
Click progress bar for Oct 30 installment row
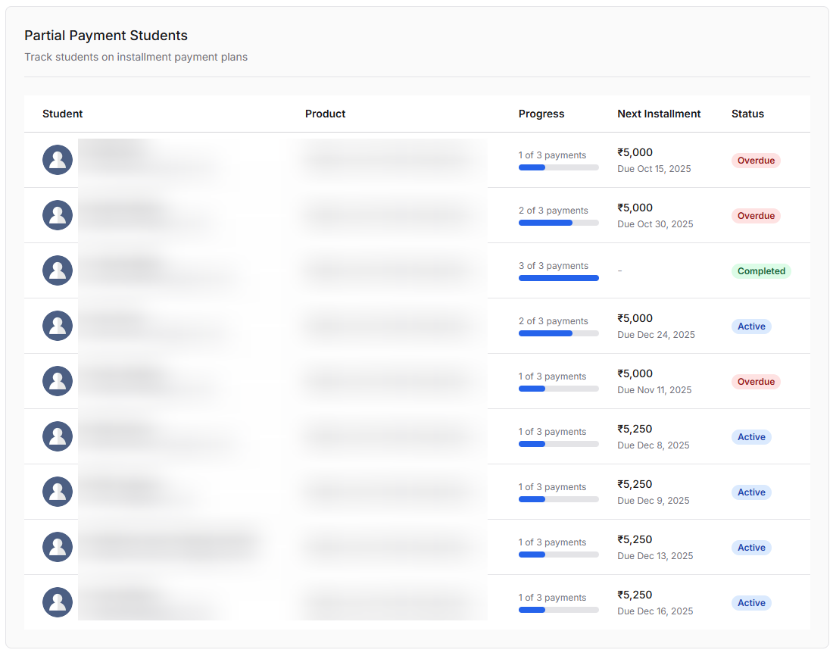coord(558,223)
